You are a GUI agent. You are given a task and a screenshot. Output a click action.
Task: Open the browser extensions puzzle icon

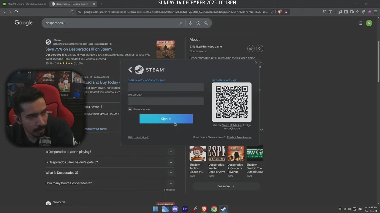pos(324,12)
